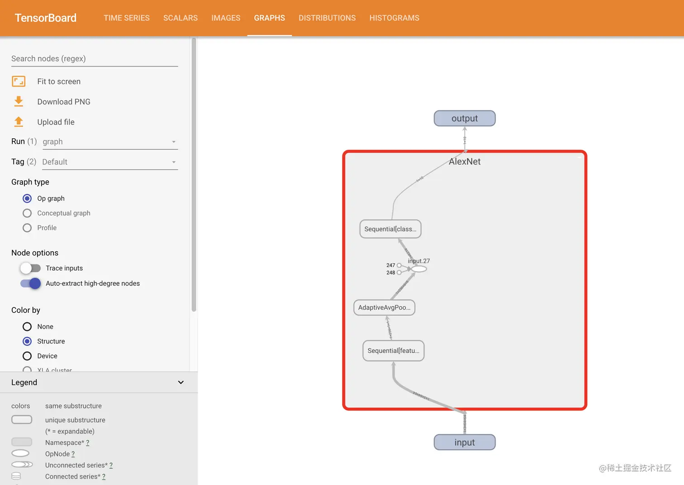
Task: Switch to IMAGES tab
Action: (x=226, y=18)
